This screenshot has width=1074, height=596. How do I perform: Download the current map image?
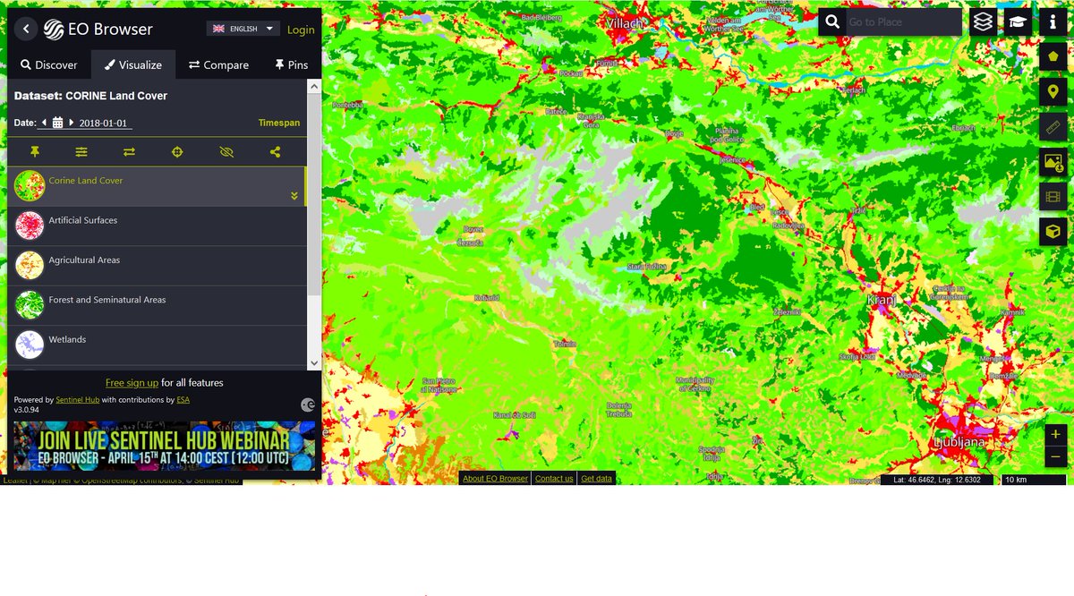pyautogui.click(x=1053, y=162)
